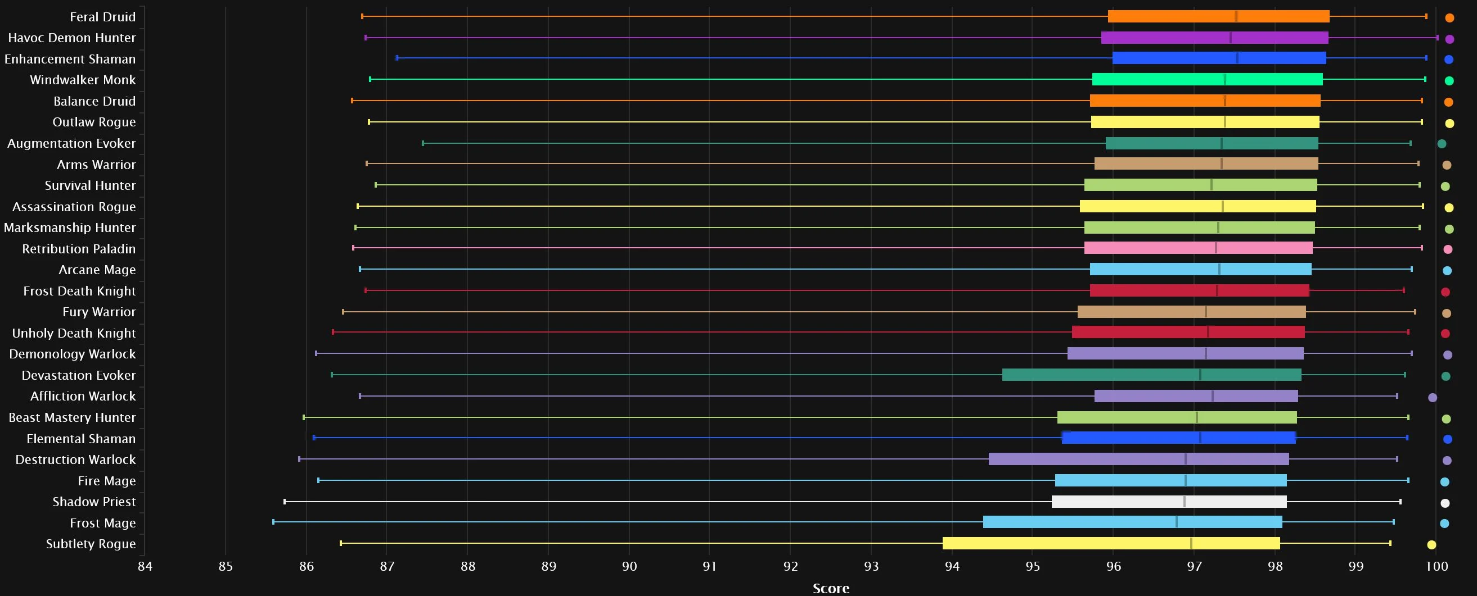Click the Frost Mage minimum whisker cap
Image resolution: width=1477 pixels, height=596 pixels.
click(x=273, y=522)
